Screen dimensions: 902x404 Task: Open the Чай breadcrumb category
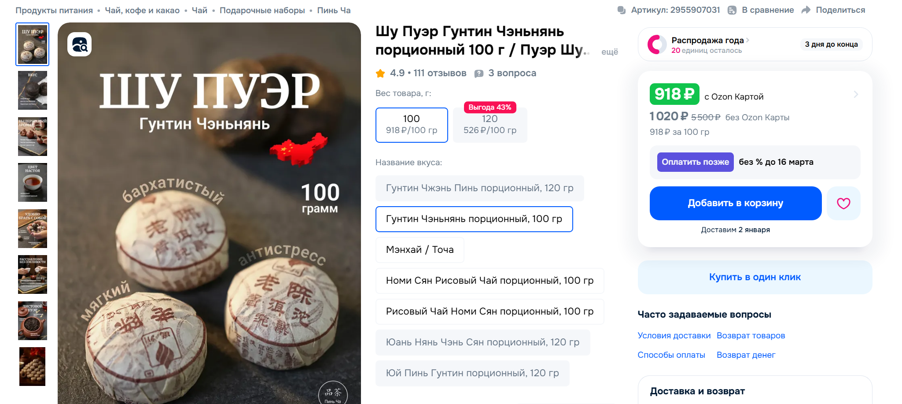click(199, 10)
